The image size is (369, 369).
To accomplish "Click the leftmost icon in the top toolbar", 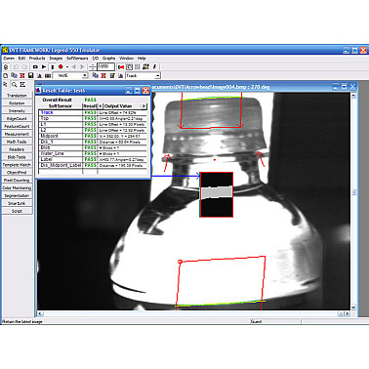I will coord(6,67).
